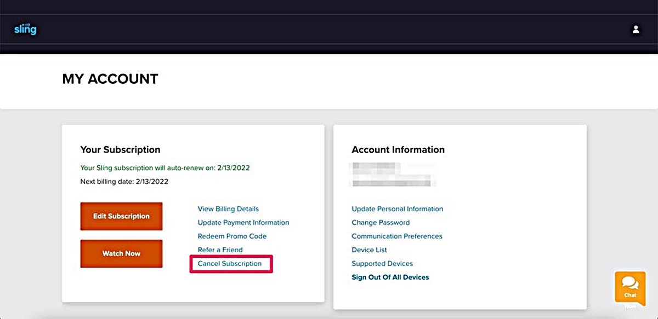Click Redeem Promo Code link
Image resolution: width=658 pixels, height=319 pixels.
pos(232,236)
